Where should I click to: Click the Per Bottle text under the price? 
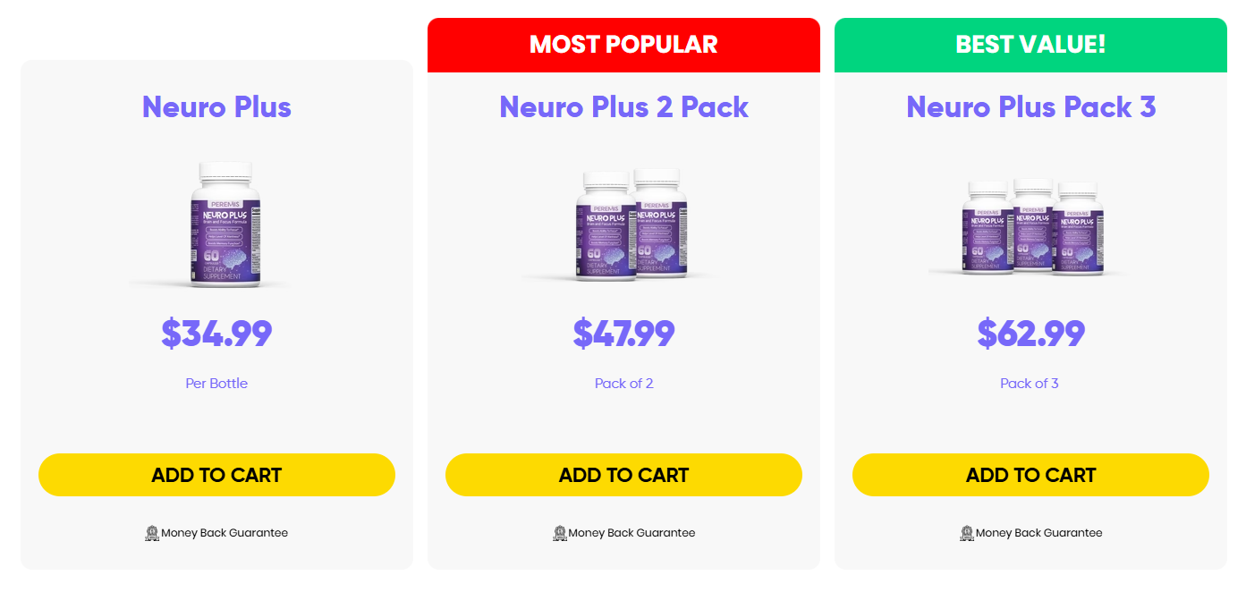[216, 383]
